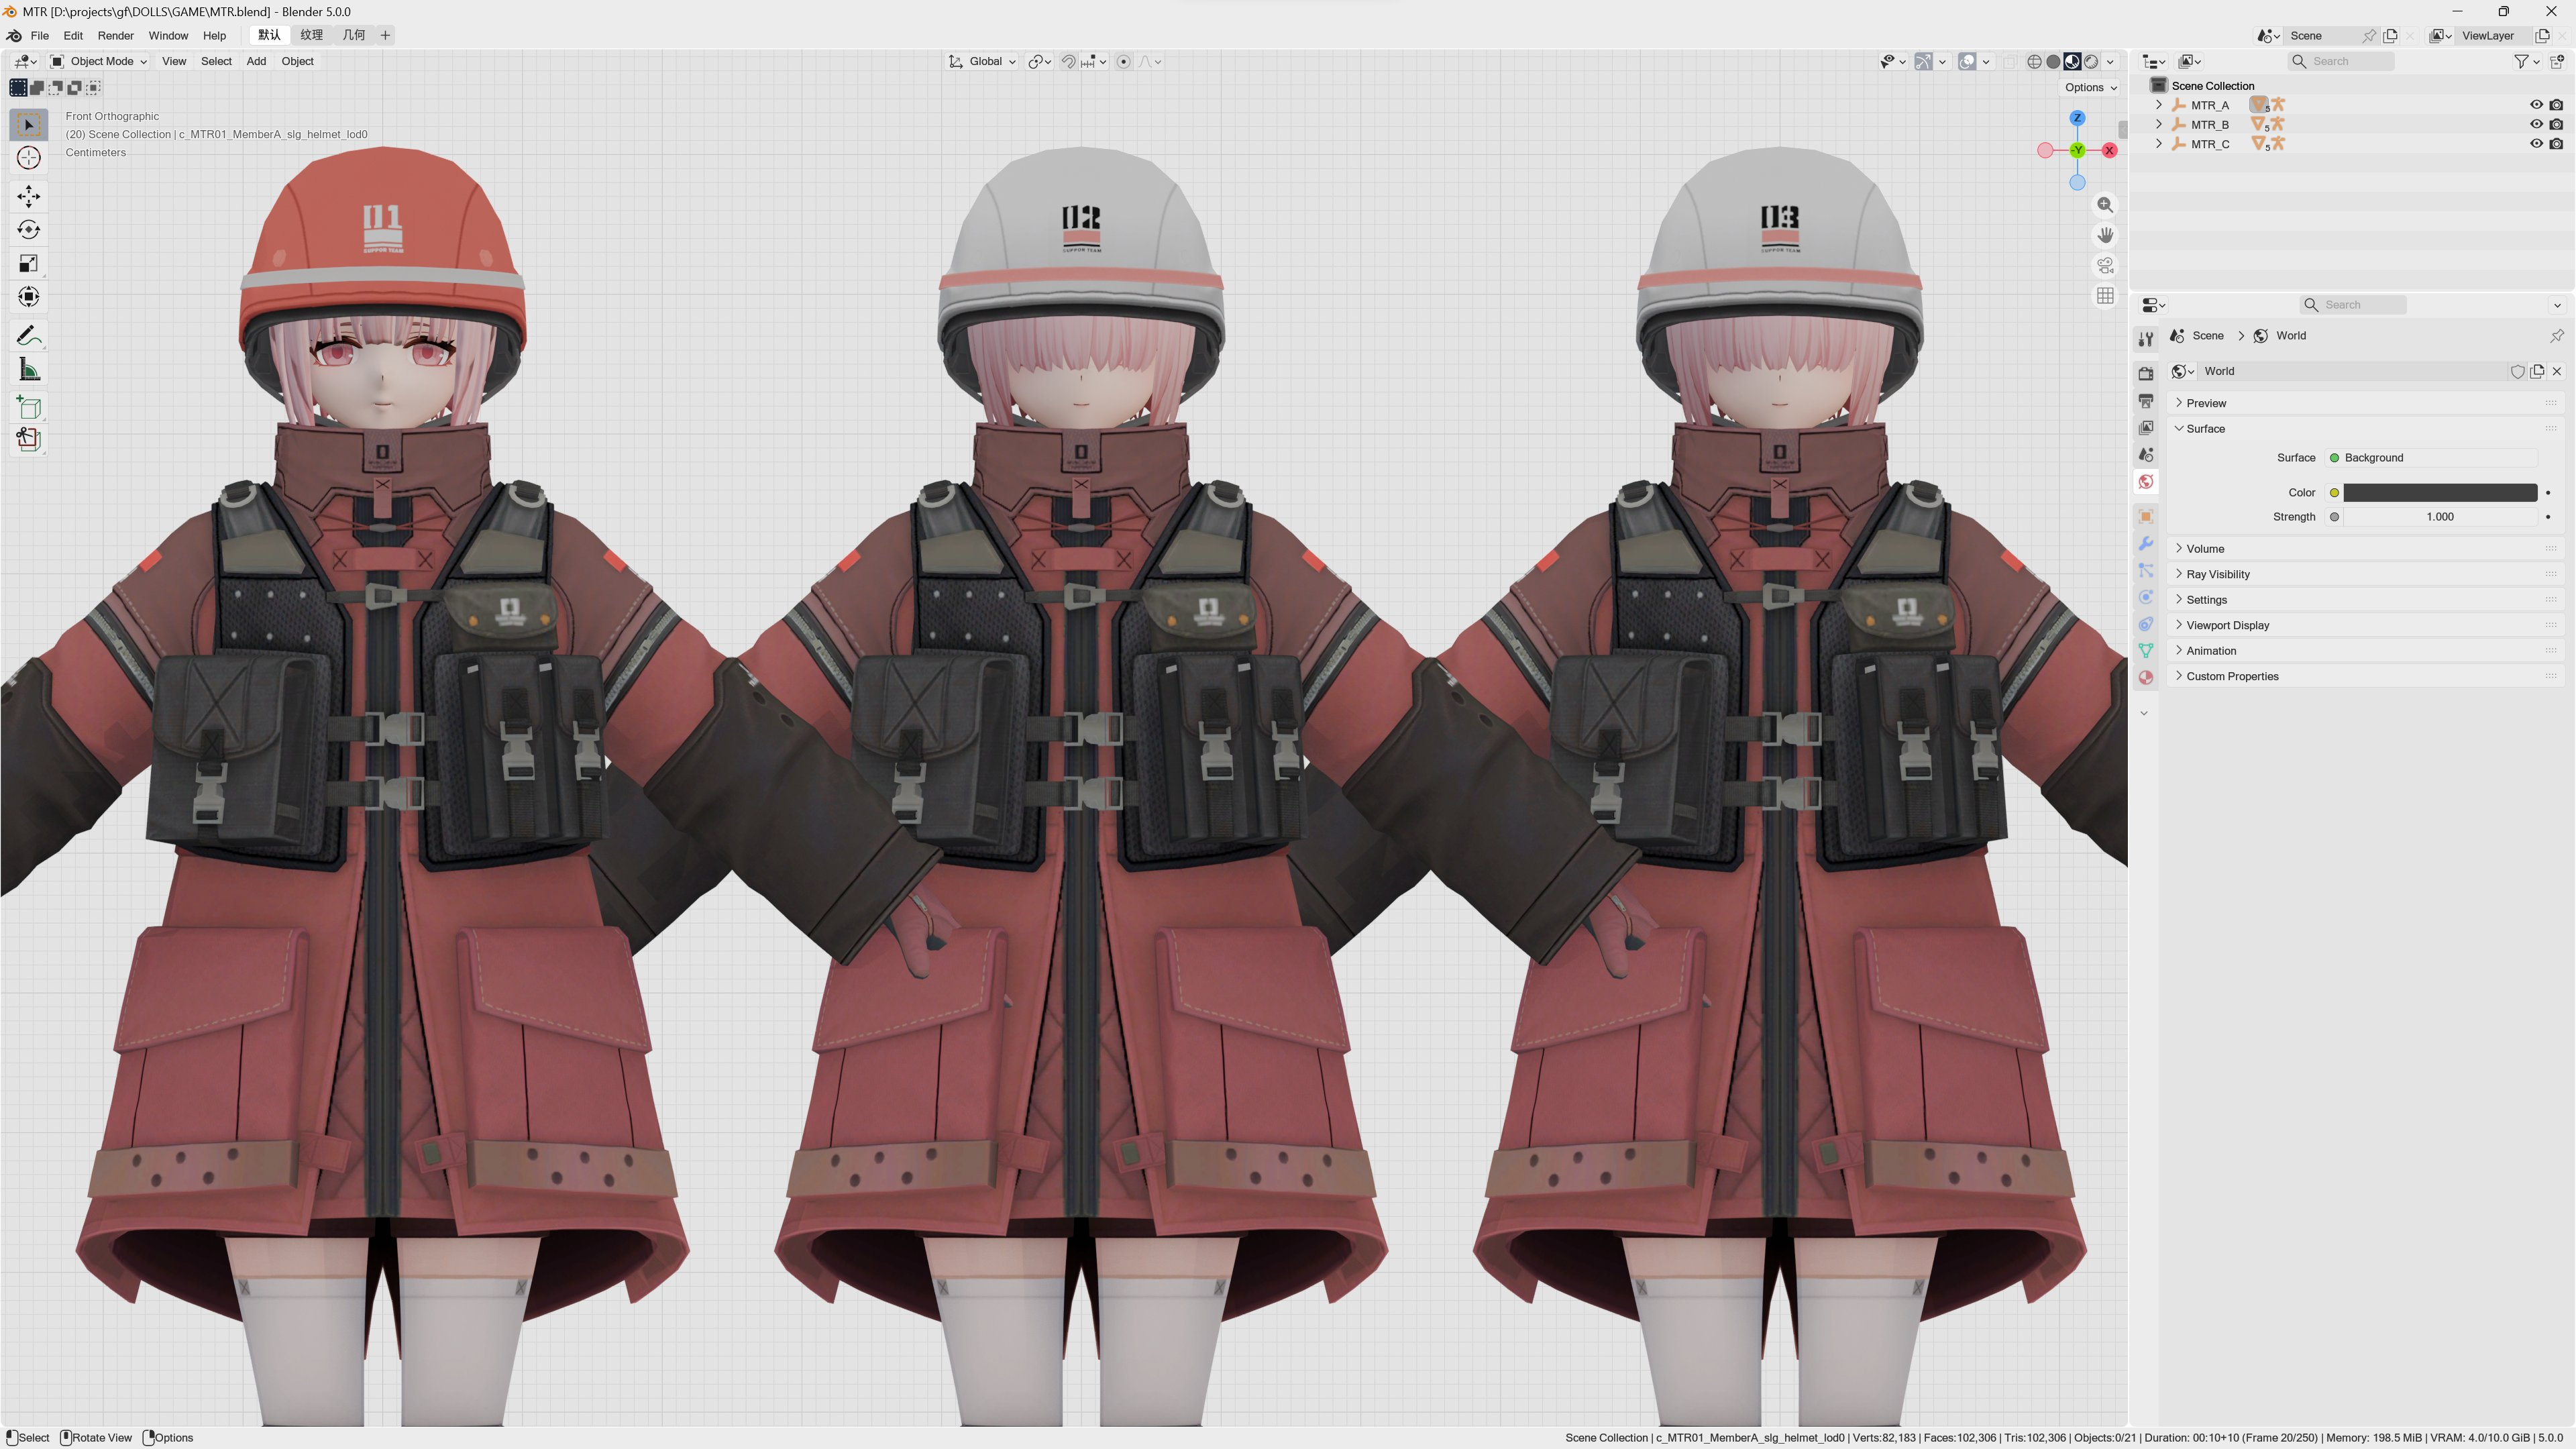Disable MTR_C in renders

pos(2557,144)
